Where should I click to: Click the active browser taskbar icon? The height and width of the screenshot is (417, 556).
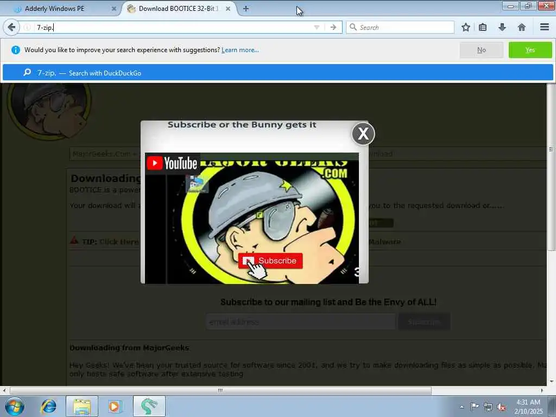(149, 406)
